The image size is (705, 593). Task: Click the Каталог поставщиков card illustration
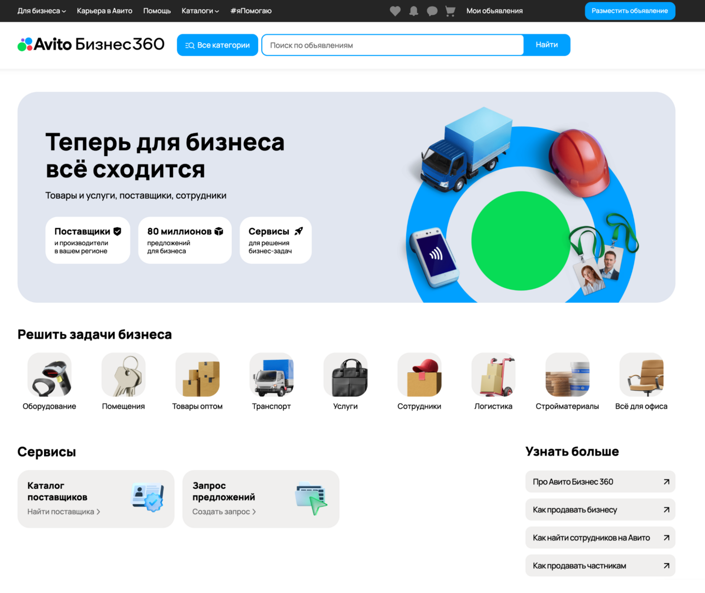tap(148, 497)
